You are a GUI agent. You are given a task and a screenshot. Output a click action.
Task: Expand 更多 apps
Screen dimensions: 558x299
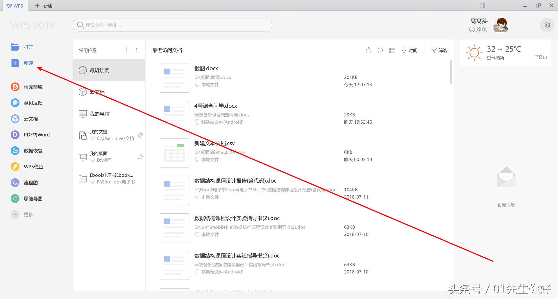22,215
